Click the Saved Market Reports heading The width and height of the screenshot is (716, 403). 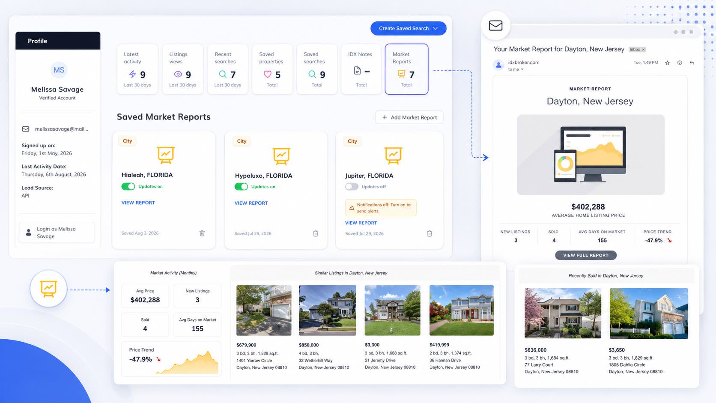[x=164, y=117]
